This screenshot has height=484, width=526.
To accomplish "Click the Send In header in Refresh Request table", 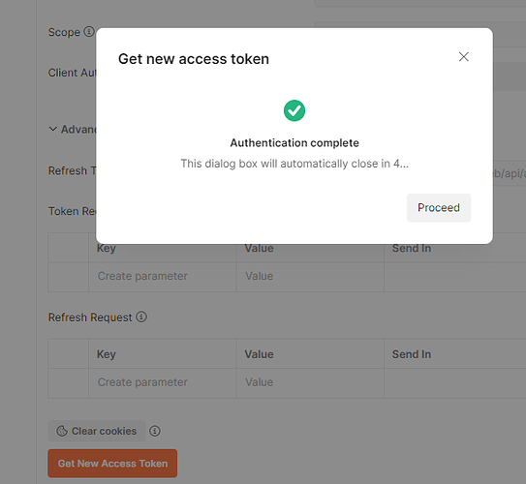I will tap(412, 354).
